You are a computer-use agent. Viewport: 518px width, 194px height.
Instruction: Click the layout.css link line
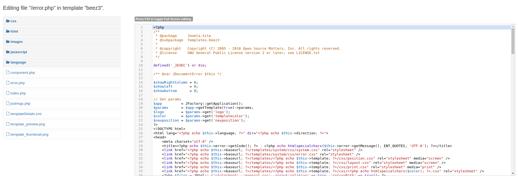point(304,163)
